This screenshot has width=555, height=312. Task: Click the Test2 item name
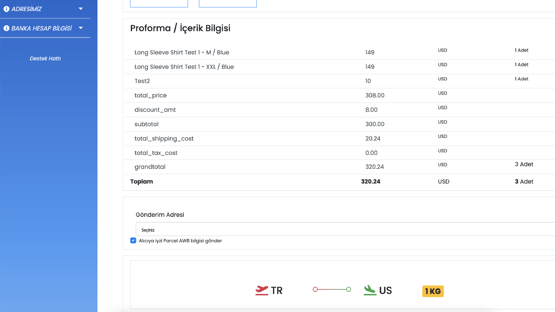pos(142,81)
